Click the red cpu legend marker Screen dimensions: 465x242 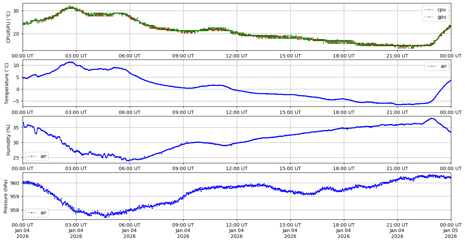point(429,10)
